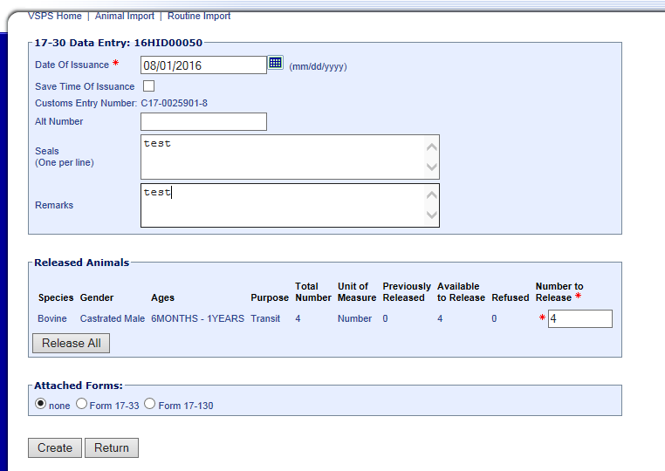
Task: Click the 'Transit' purpose cell
Action: [x=265, y=318]
